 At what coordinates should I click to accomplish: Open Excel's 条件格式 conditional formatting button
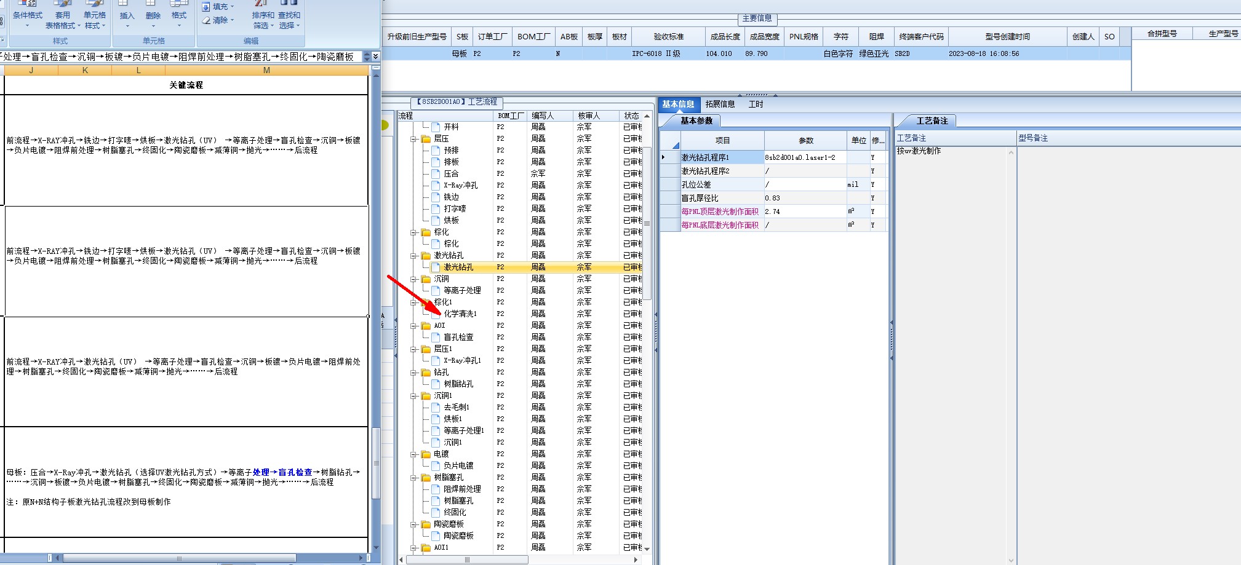[x=28, y=15]
